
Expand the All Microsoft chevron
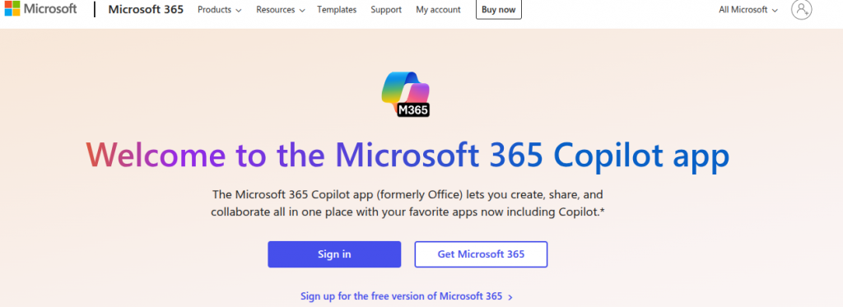pyautogui.click(x=774, y=10)
